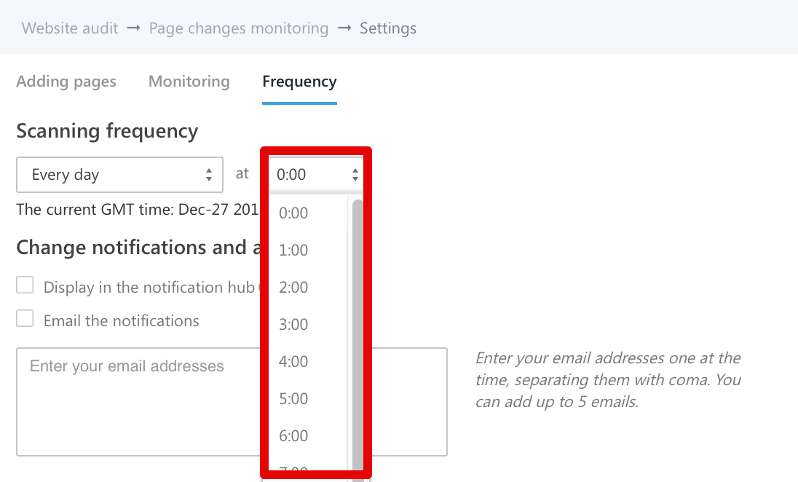Click the Settings breadcrumb item
798x482 pixels.
tap(388, 28)
